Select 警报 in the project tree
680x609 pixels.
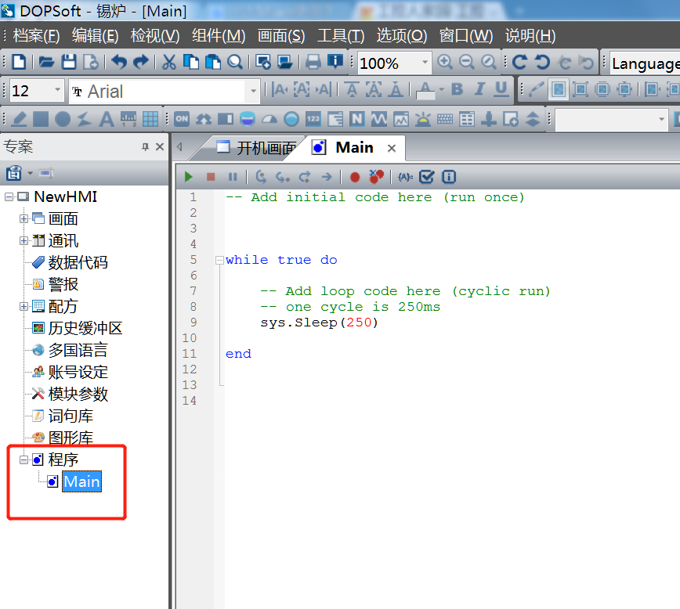[x=63, y=284]
